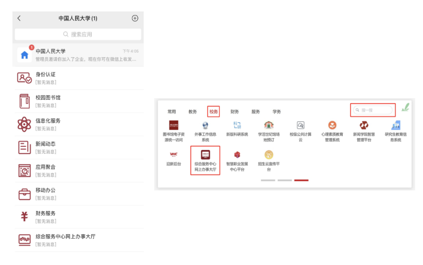Launch the 新版科研系统 icon
423x265 pixels.
[237, 125]
